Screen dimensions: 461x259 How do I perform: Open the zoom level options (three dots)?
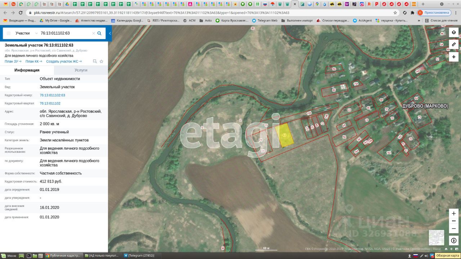[x=453, y=221]
